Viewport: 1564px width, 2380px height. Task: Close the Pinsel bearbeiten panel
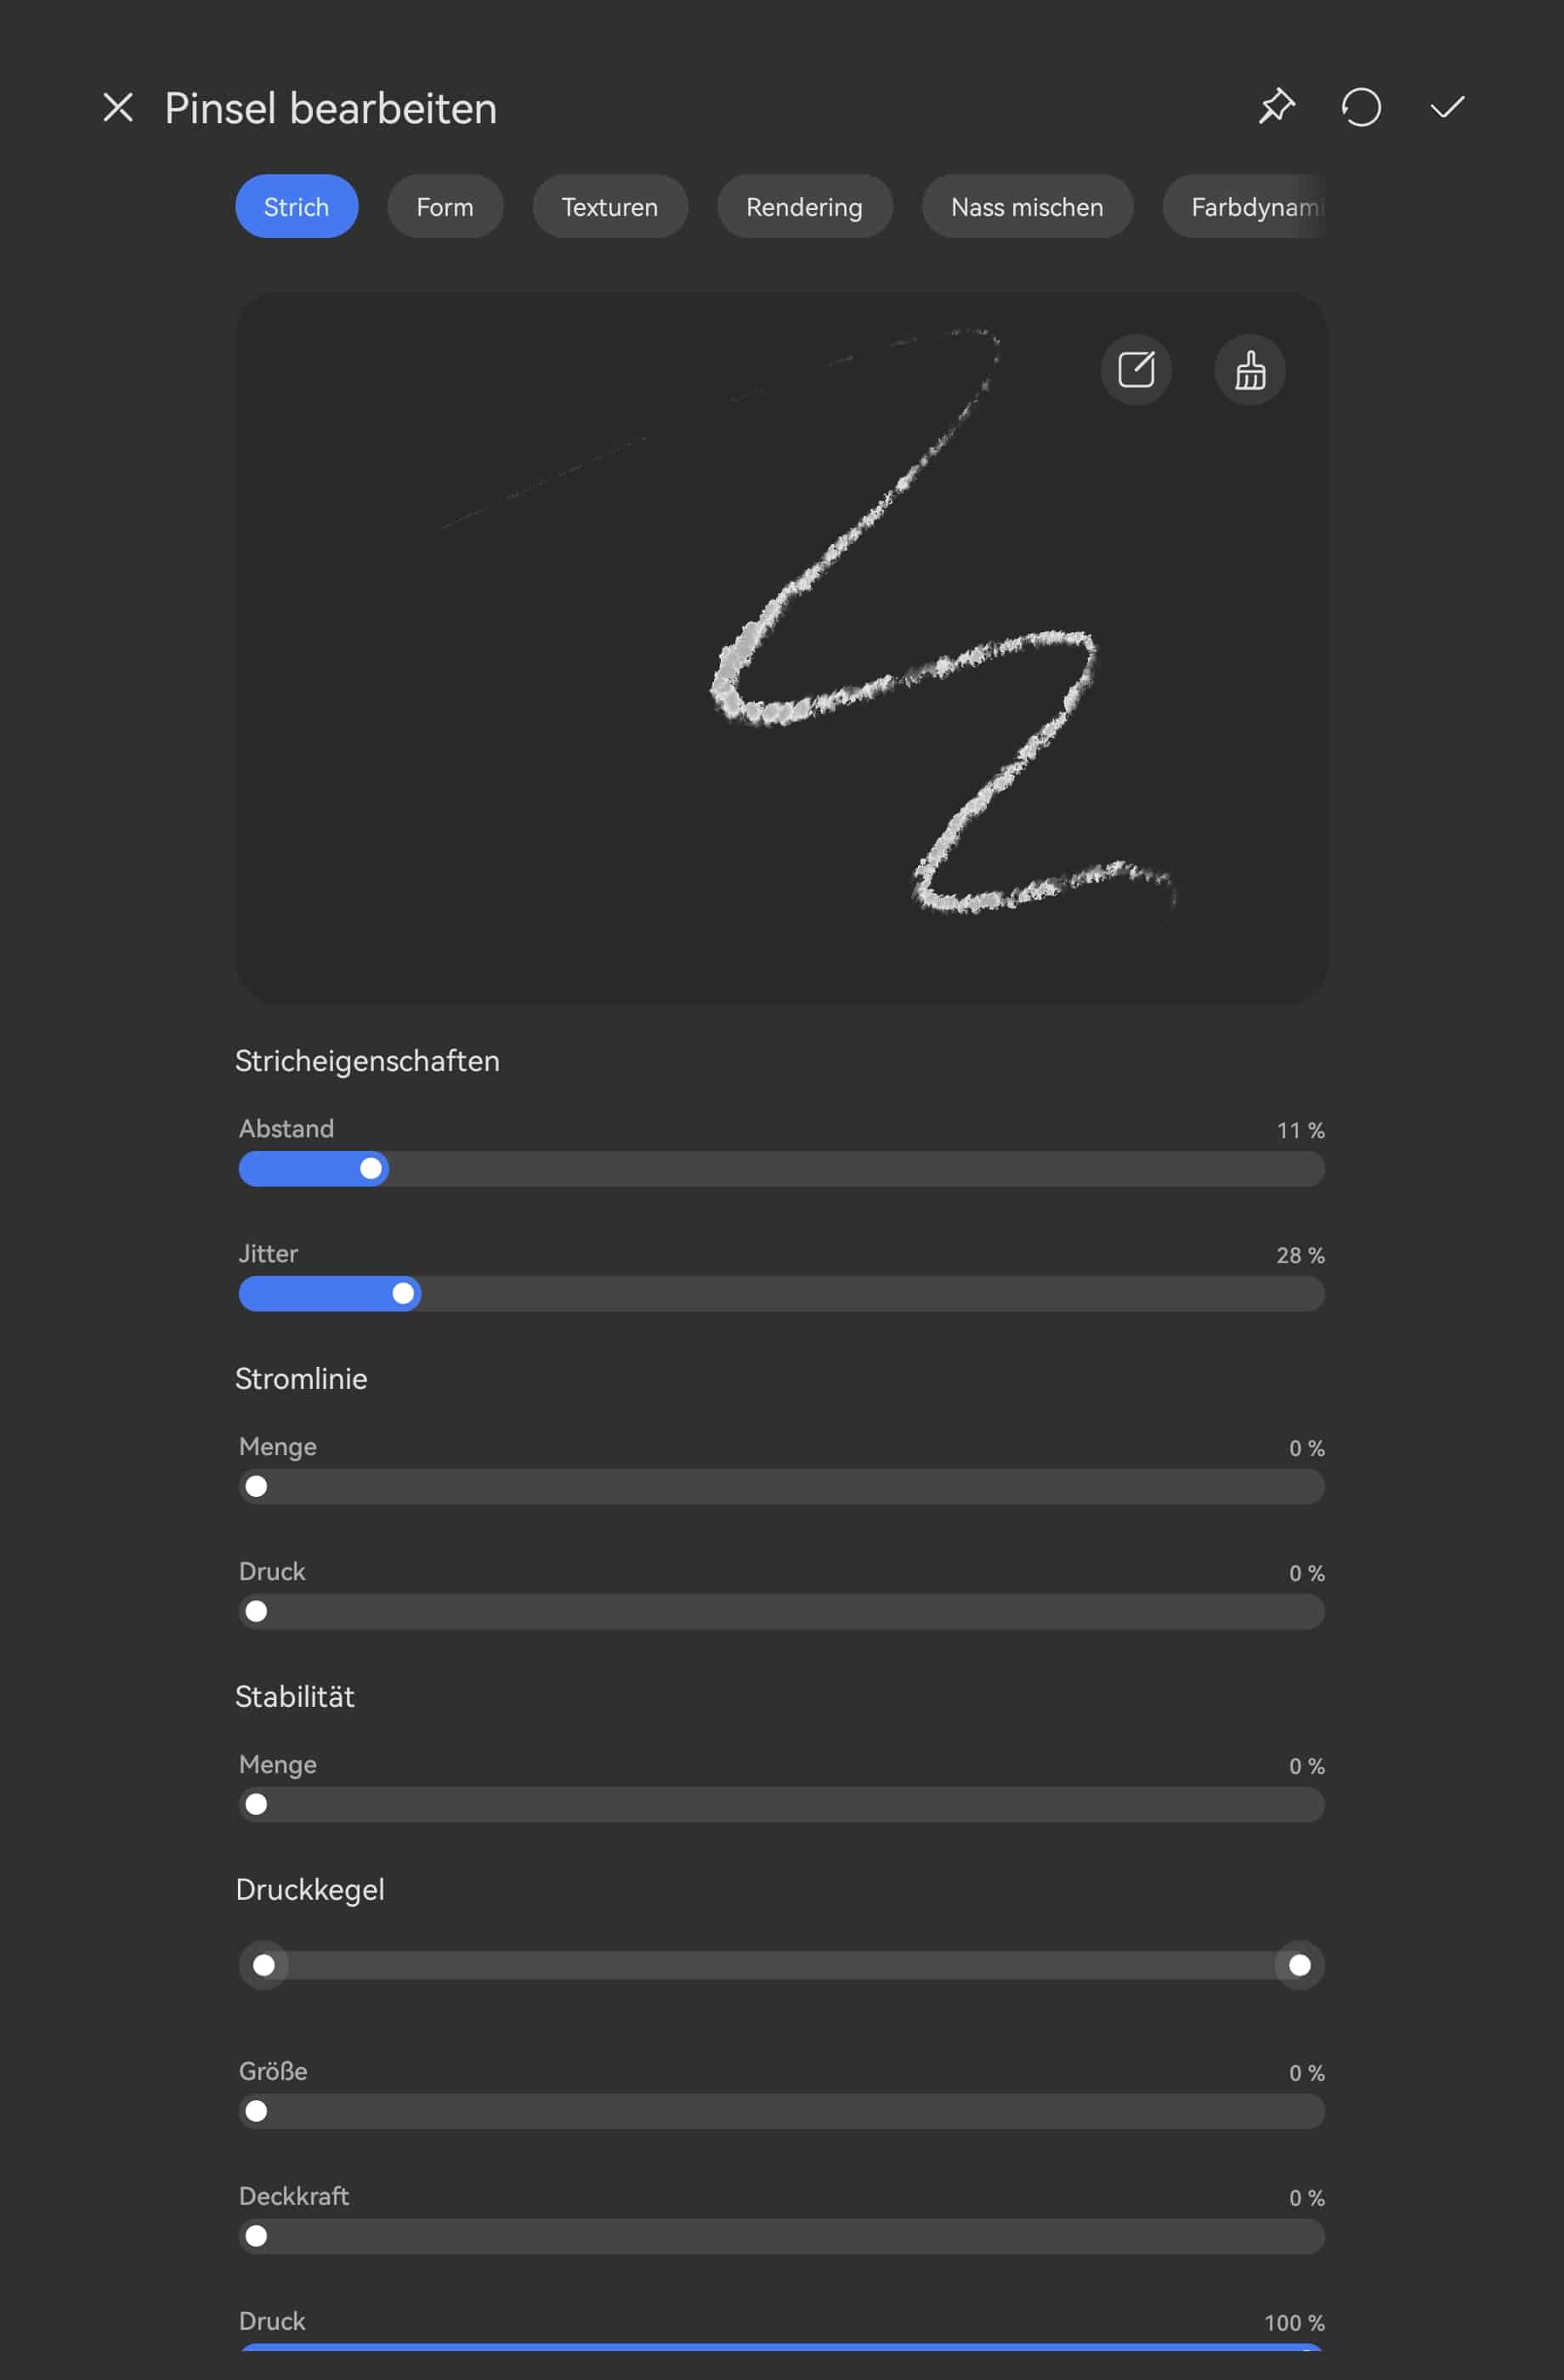[118, 108]
